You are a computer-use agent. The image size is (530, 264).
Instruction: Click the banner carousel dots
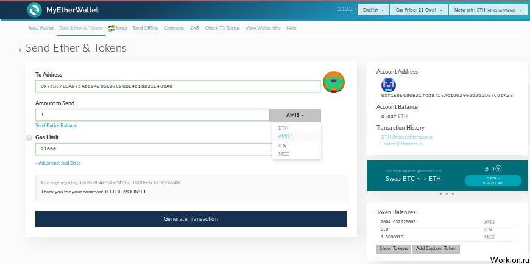(x=447, y=194)
